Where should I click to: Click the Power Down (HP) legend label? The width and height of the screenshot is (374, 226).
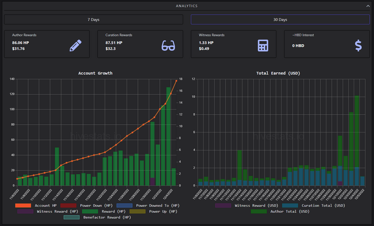(x=96, y=206)
